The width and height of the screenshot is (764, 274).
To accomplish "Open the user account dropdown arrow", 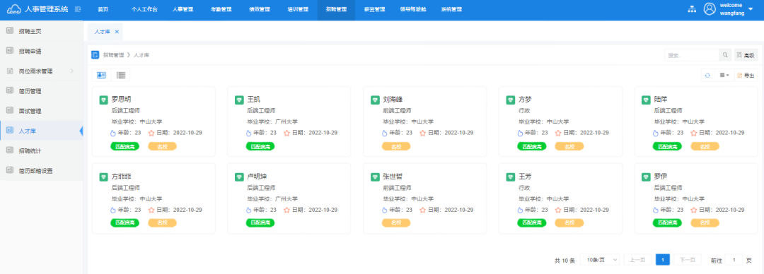I will click(x=751, y=9).
